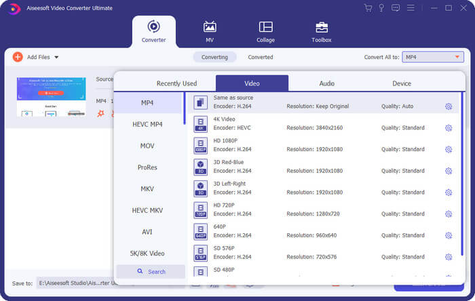Click the register key icon

(381, 8)
